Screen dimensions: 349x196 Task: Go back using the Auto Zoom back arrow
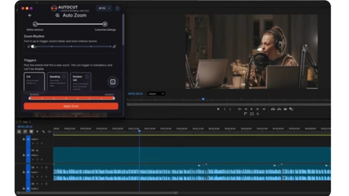(30, 15)
